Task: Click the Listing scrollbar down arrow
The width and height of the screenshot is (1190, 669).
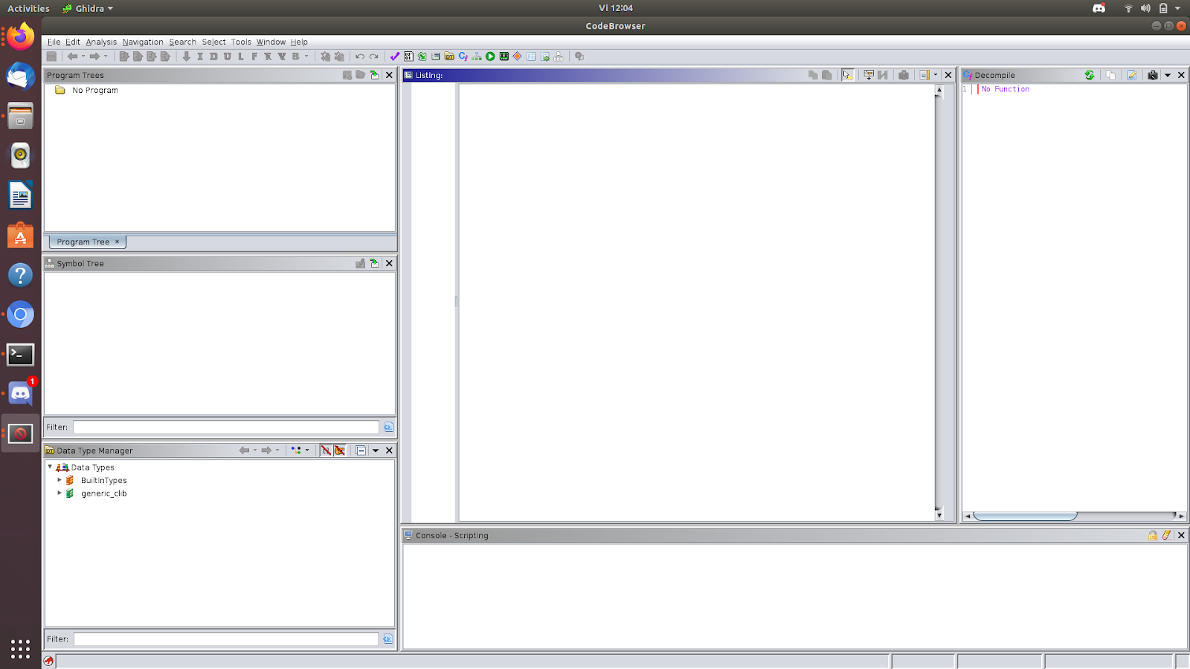Action: pyautogui.click(x=939, y=515)
